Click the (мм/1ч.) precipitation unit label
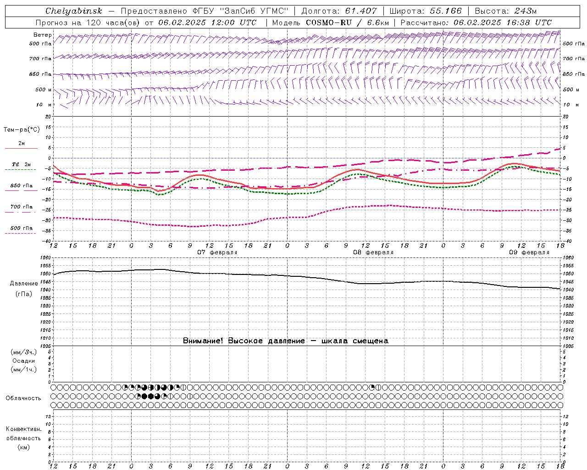 click(24, 369)
